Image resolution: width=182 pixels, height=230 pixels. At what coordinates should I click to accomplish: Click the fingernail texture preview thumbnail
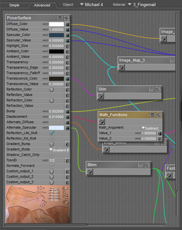(x=38, y=204)
